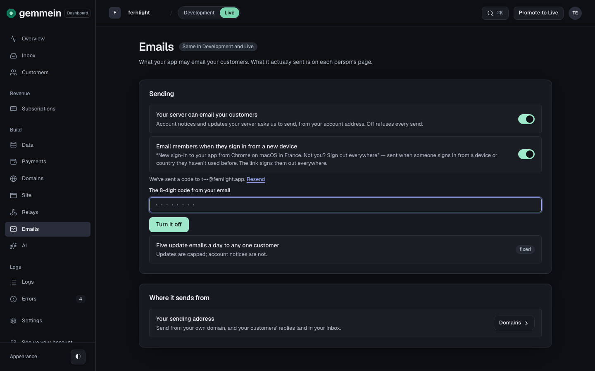Click the 'Sending' section heading
The height and width of the screenshot is (371, 595).
pos(162,94)
